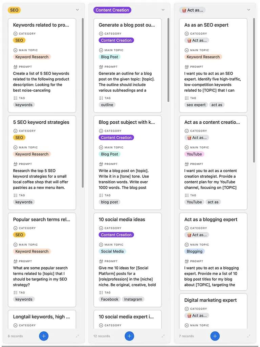Open the SEO column header dropdown chevron
260x347 pixels.
pos(78,10)
